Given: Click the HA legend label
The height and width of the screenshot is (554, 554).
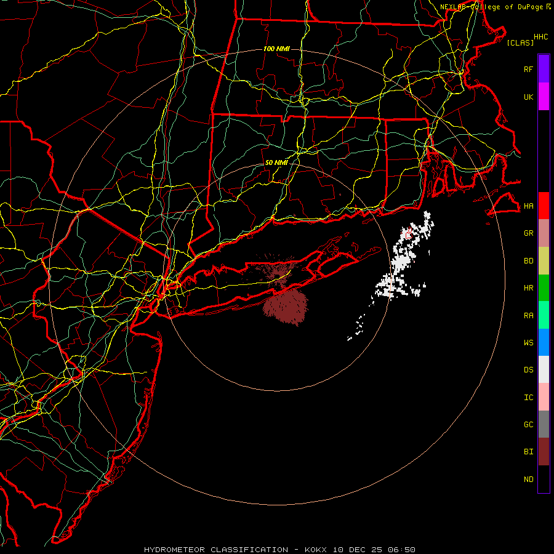Looking at the screenshot, I should [x=528, y=206].
